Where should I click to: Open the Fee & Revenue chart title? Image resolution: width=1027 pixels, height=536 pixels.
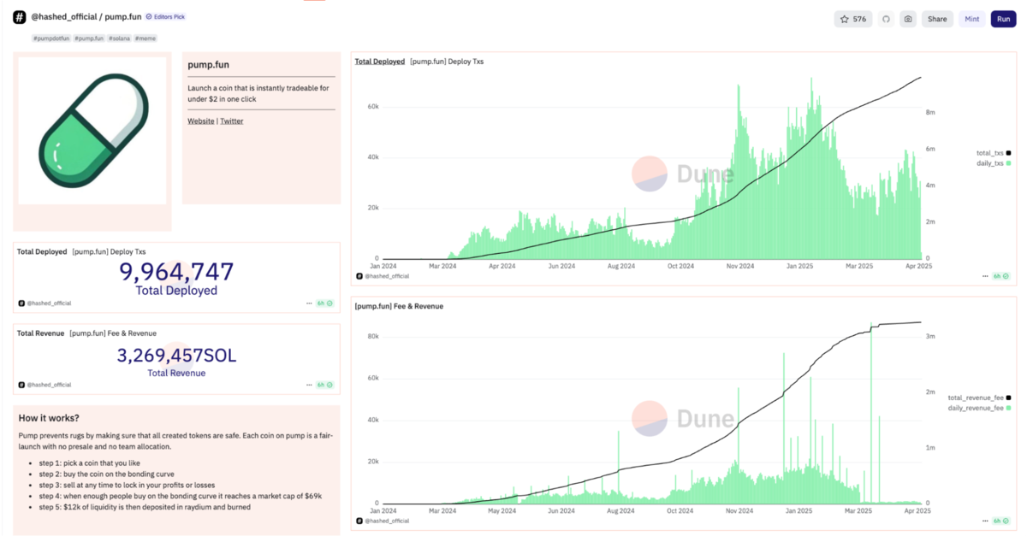coord(399,306)
